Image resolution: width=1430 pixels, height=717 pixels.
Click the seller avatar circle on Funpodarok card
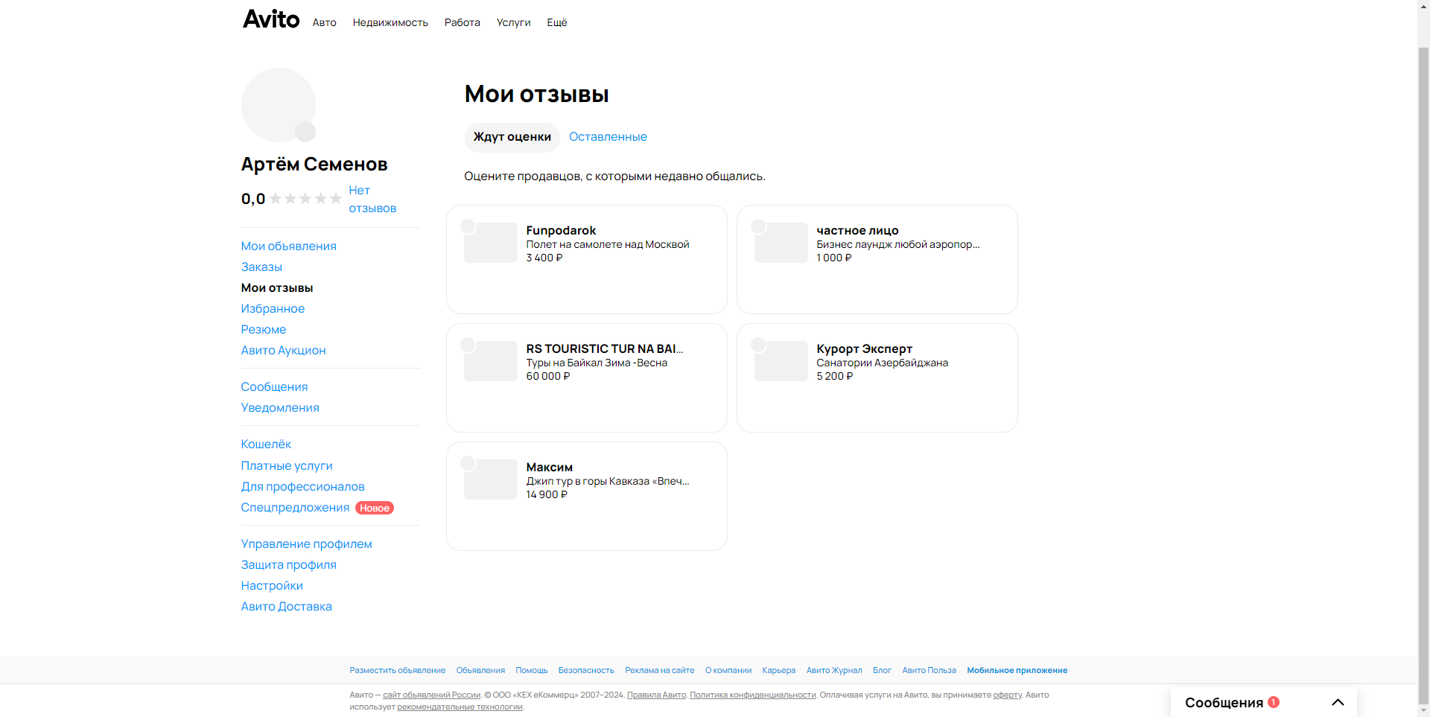point(468,226)
